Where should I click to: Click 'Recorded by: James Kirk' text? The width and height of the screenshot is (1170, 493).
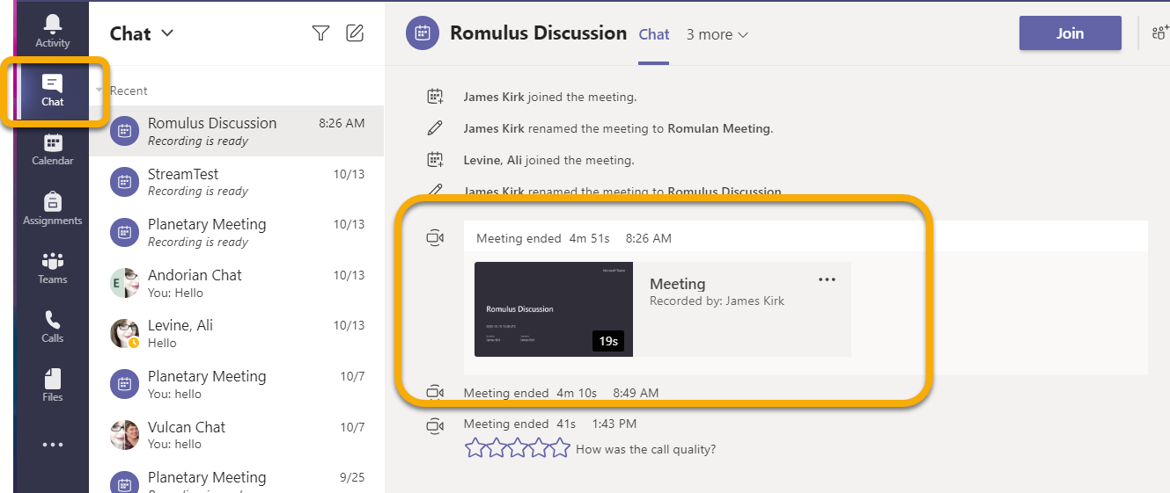717,301
